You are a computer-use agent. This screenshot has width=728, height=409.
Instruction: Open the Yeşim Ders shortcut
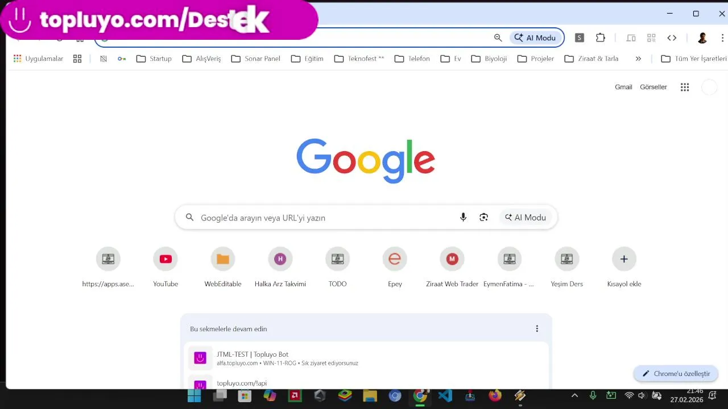point(566,268)
